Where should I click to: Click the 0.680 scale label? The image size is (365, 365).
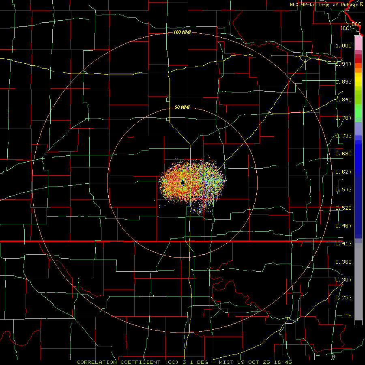pos(344,154)
